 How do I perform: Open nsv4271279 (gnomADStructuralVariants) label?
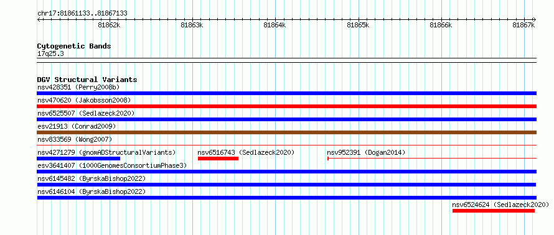click(x=106, y=152)
